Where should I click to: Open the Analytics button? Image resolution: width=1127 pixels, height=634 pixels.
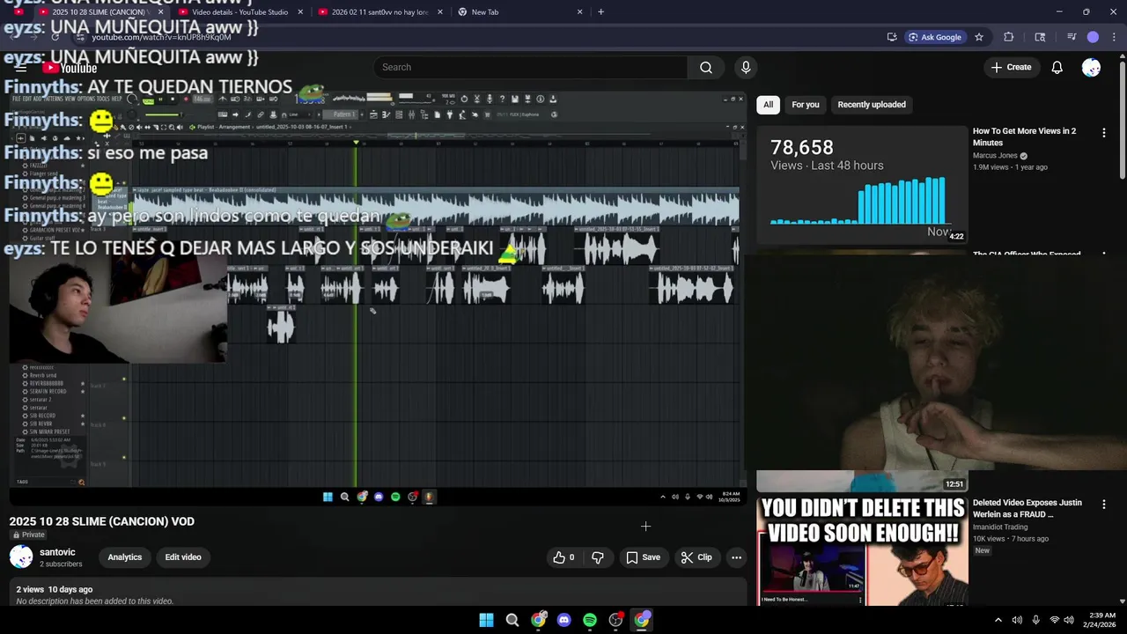pos(124,557)
